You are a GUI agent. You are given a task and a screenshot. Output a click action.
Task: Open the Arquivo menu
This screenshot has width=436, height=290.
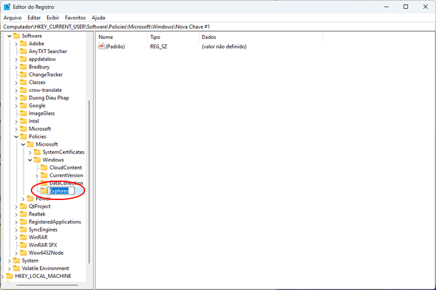[12, 17]
